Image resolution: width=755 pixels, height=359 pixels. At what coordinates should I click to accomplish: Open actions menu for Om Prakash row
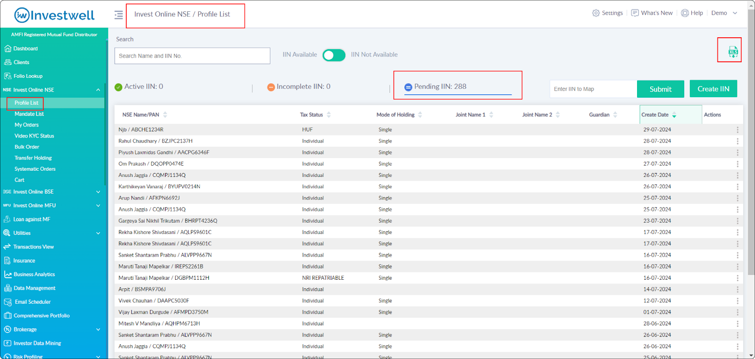pos(738,164)
